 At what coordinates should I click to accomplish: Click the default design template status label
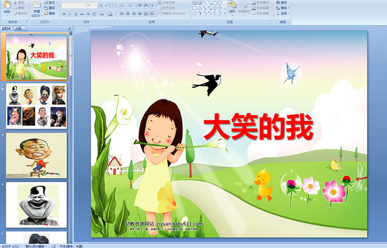(x=35, y=246)
